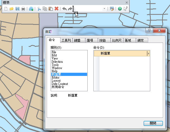Screen dimensions: 170x132
Task: Click the Paste clipboard icon
Action: click(50, 9)
